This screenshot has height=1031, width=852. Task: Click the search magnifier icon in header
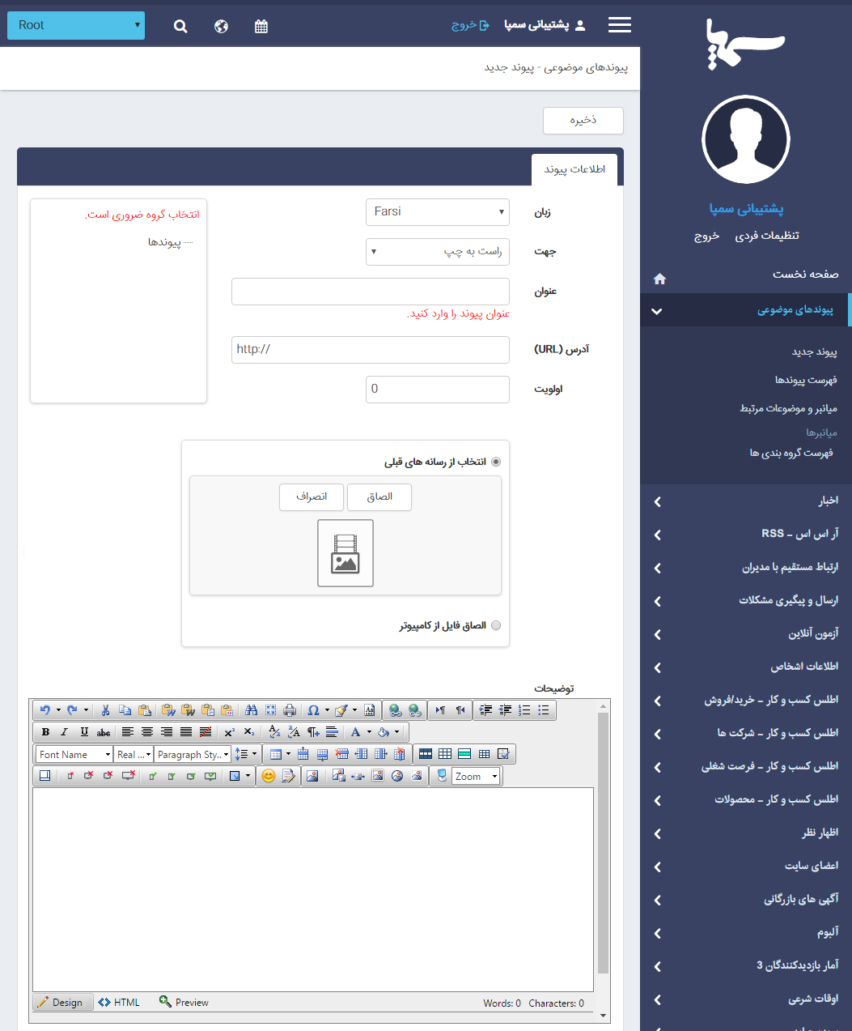pos(180,26)
